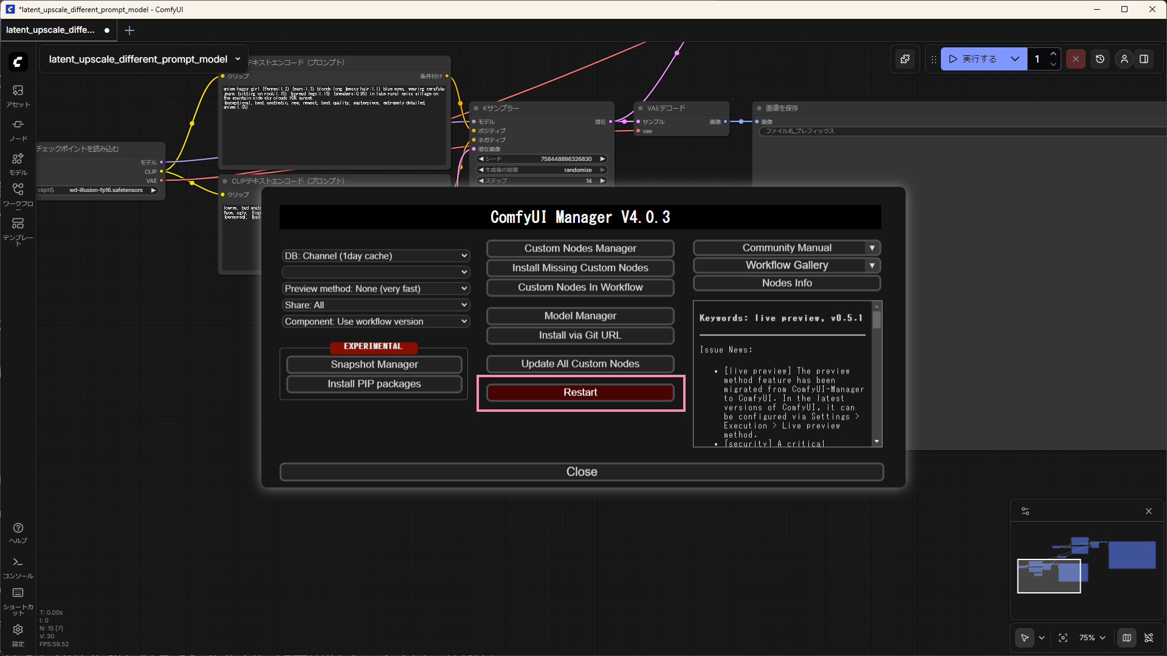Expand the DB Channel dropdown
Image resolution: width=1167 pixels, height=656 pixels.
(376, 256)
